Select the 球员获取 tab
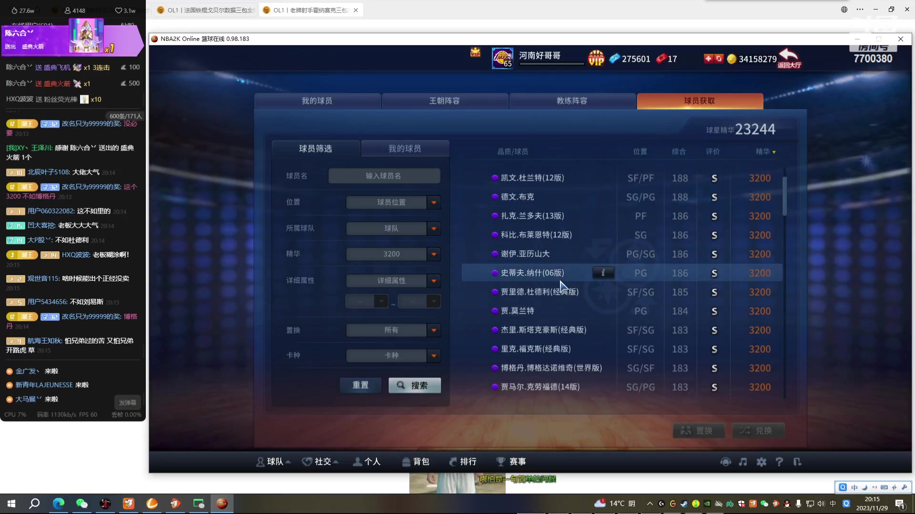915x514 pixels. point(700,101)
